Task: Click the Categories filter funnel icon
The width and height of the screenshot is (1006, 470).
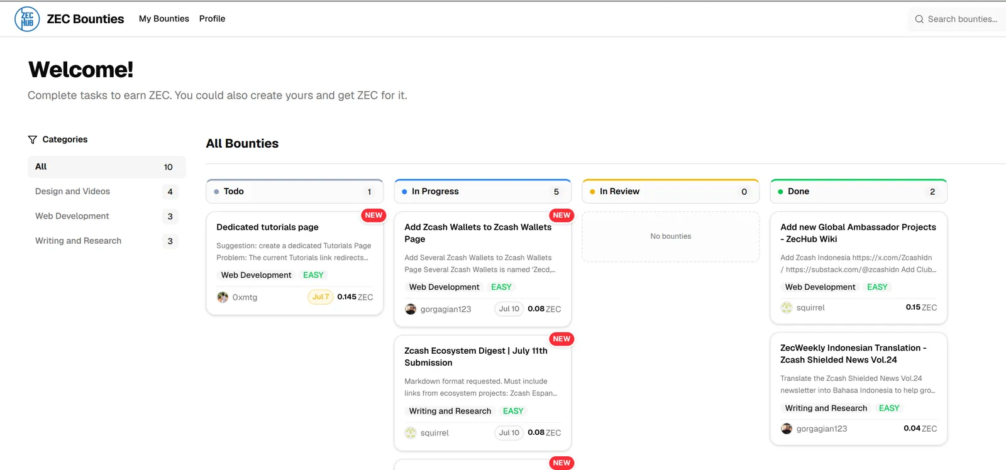Action: pyautogui.click(x=33, y=139)
